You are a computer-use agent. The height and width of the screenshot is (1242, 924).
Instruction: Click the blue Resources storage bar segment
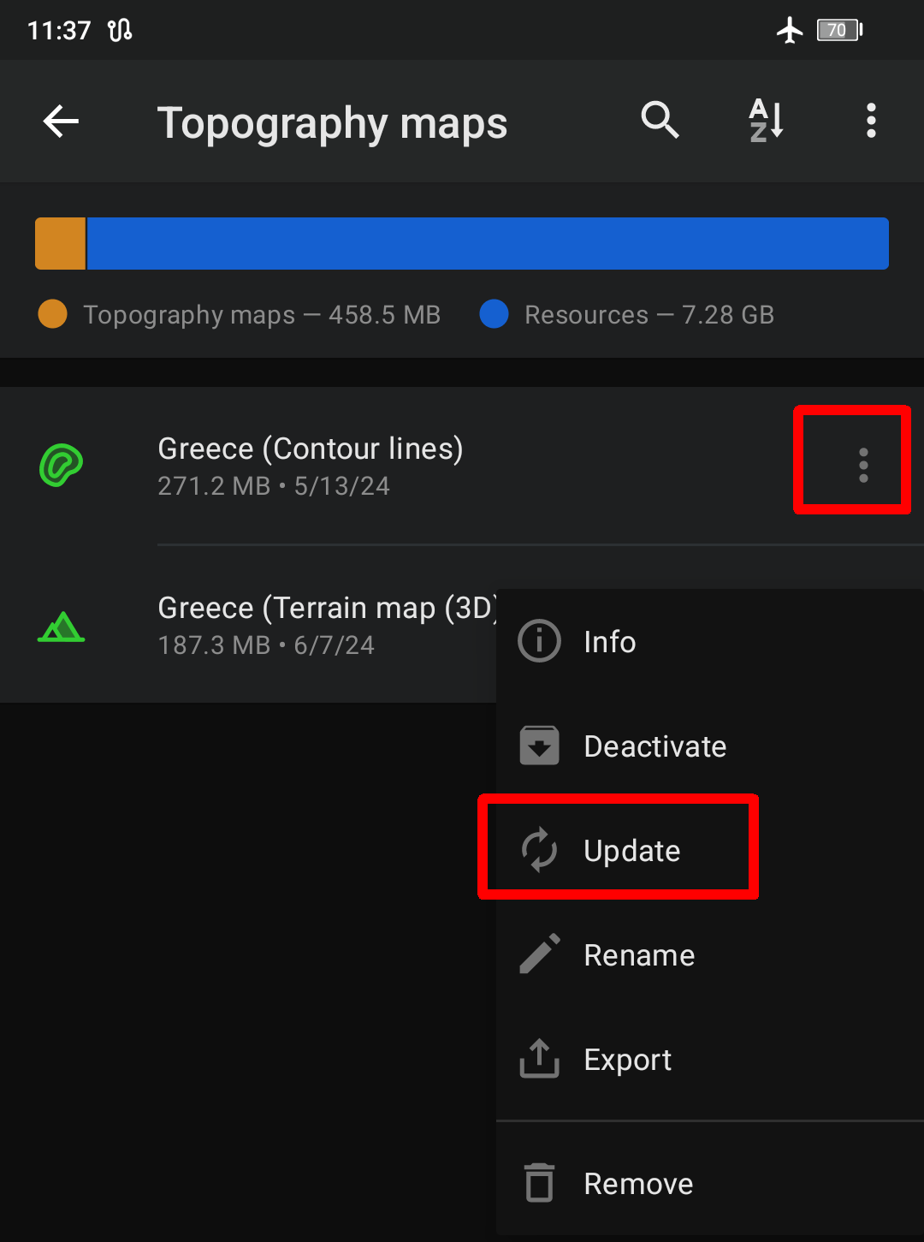pyautogui.click(x=488, y=243)
